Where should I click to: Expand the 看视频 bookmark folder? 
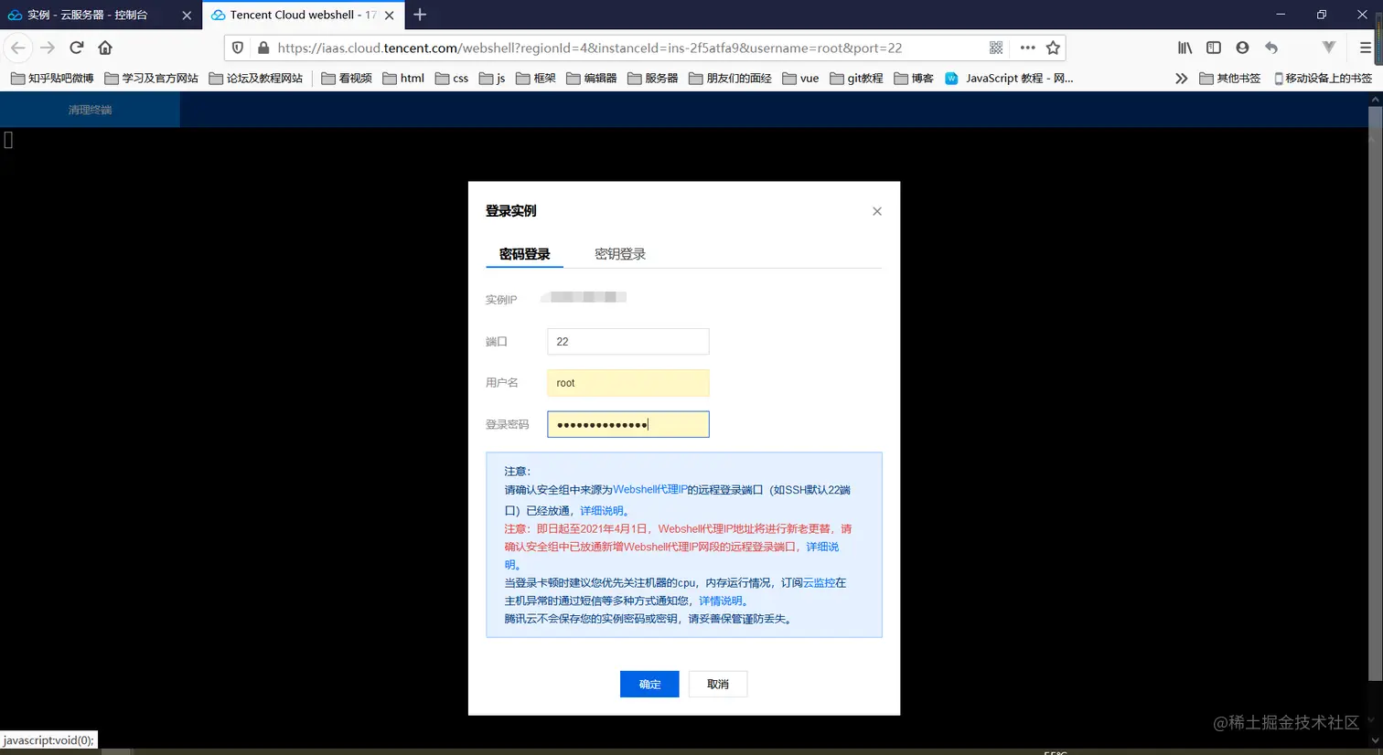(x=347, y=79)
